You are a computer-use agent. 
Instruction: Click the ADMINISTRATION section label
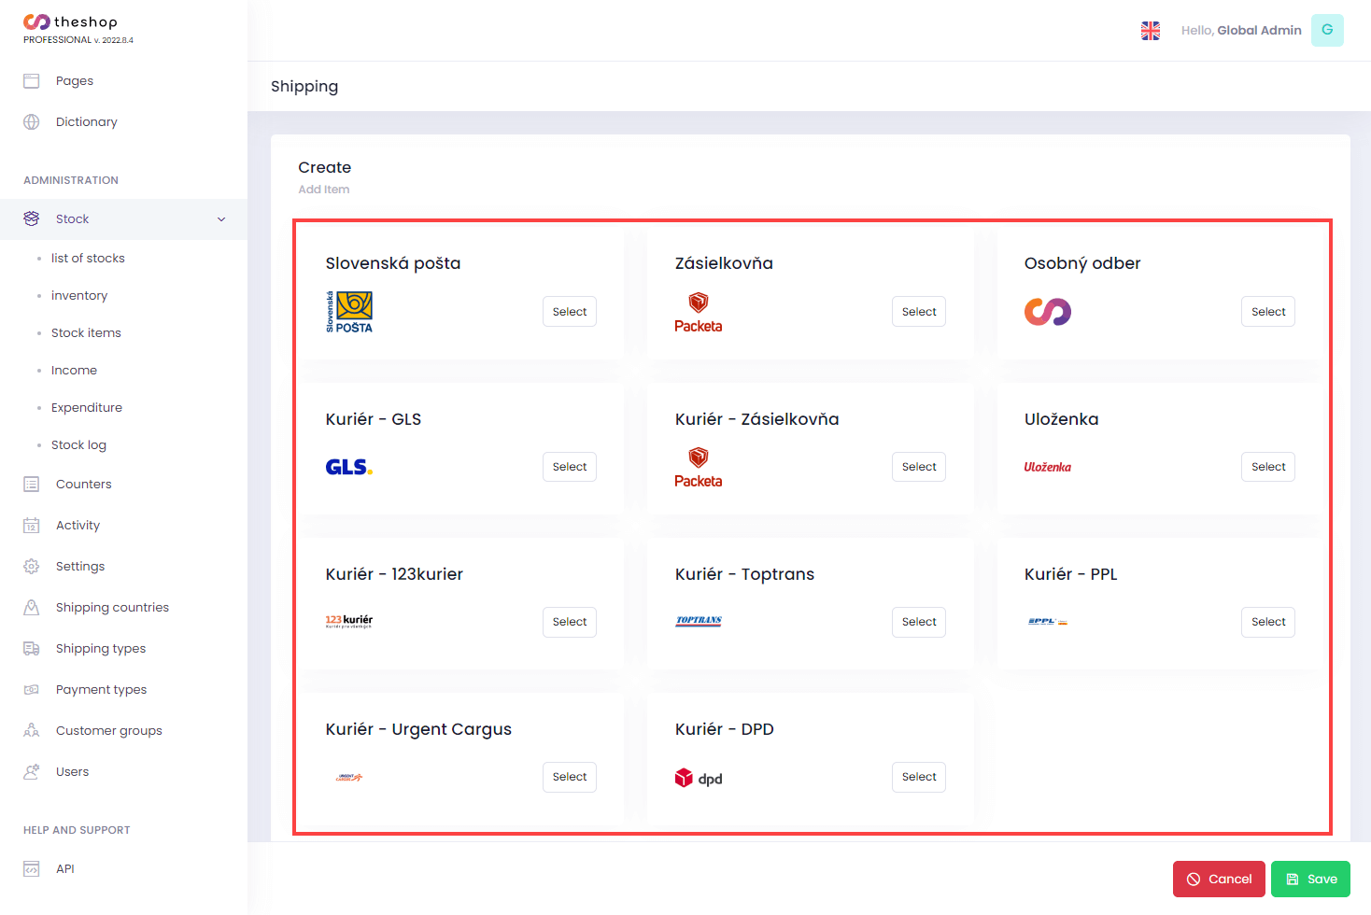point(71,180)
